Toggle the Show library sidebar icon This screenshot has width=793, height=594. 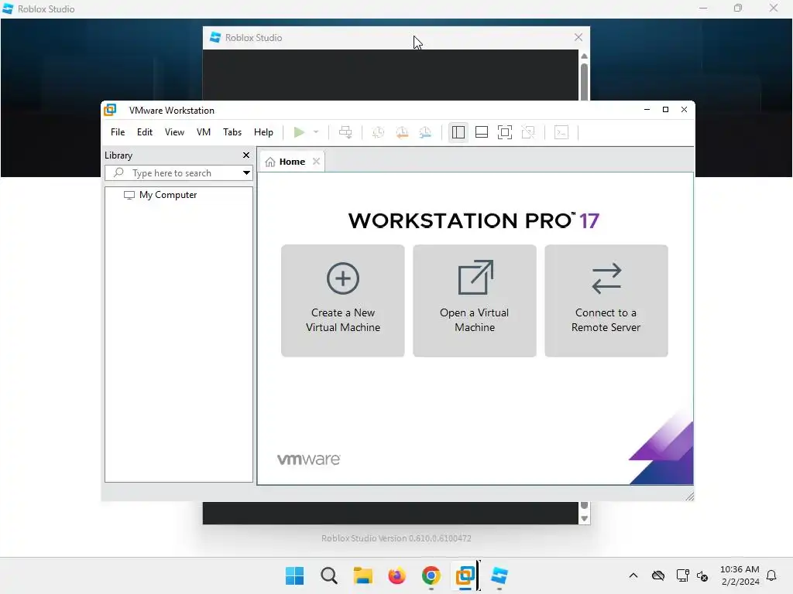click(x=458, y=132)
